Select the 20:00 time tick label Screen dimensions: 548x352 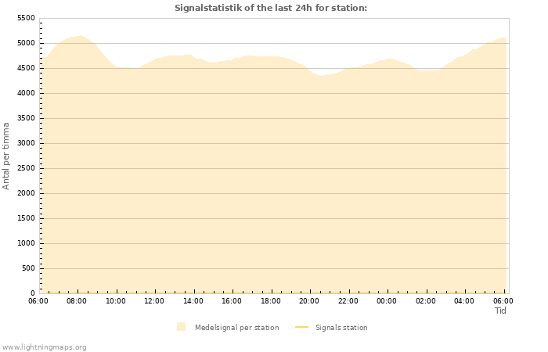[x=309, y=300]
